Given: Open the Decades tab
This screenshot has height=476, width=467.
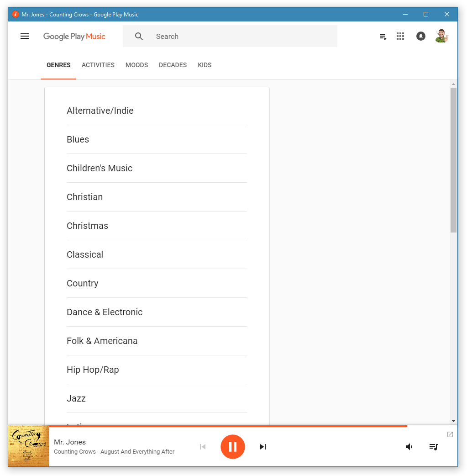Looking at the screenshot, I should click(x=173, y=65).
